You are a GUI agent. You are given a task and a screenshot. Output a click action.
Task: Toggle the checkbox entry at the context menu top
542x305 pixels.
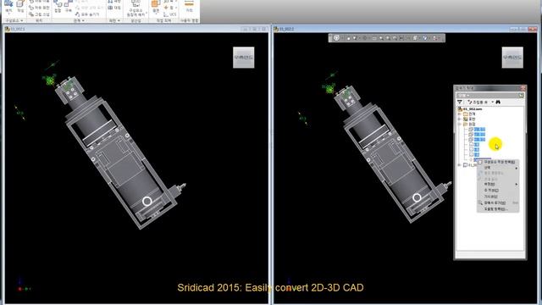coord(498,162)
